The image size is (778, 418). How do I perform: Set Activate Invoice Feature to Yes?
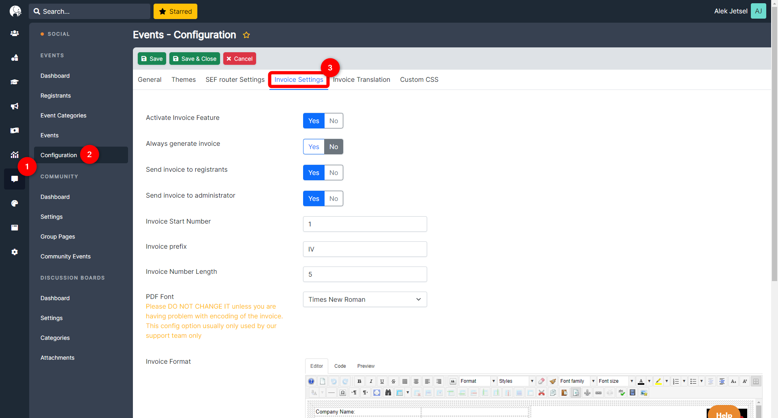point(314,121)
